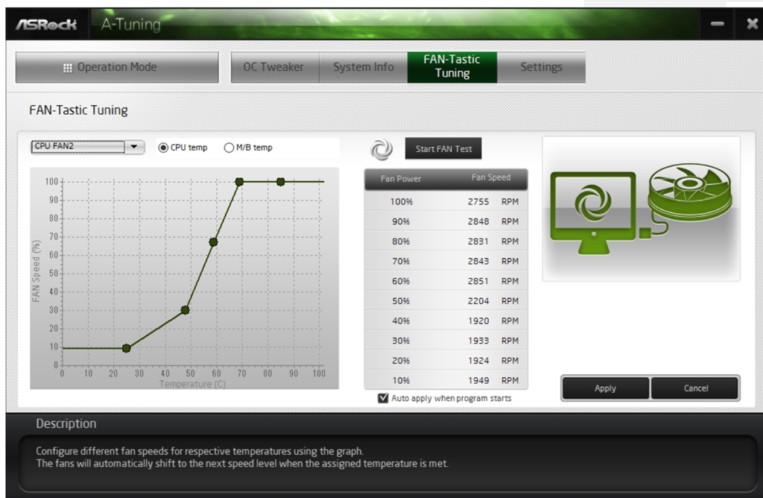Click the Start FAN Test button
Screen dimensions: 763x498
click(443, 148)
